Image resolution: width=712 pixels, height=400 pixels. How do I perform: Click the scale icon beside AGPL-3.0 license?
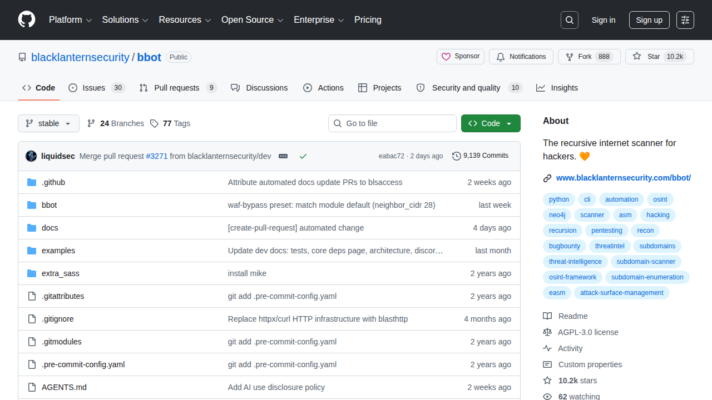pyautogui.click(x=547, y=332)
